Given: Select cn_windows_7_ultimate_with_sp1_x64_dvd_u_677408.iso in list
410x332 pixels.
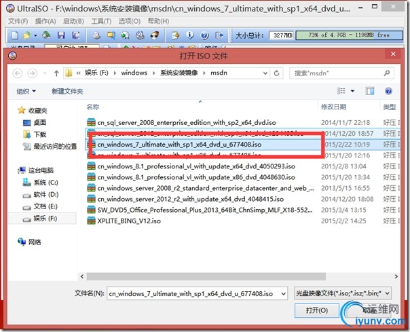Looking at the screenshot, I should (179, 145).
